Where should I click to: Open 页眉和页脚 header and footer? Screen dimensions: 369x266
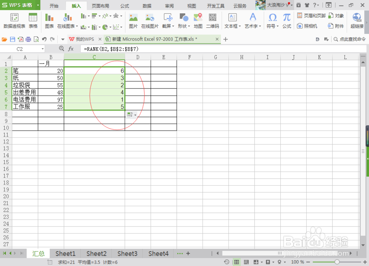[311, 16]
